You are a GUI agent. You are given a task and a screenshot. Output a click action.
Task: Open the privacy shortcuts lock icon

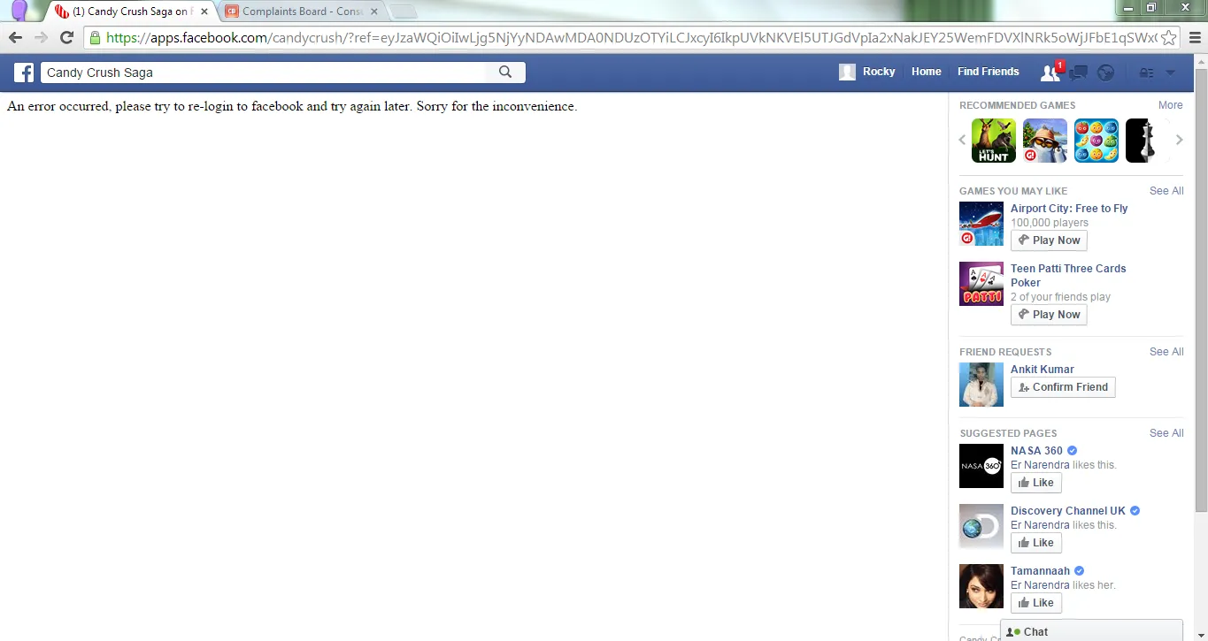(1146, 72)
